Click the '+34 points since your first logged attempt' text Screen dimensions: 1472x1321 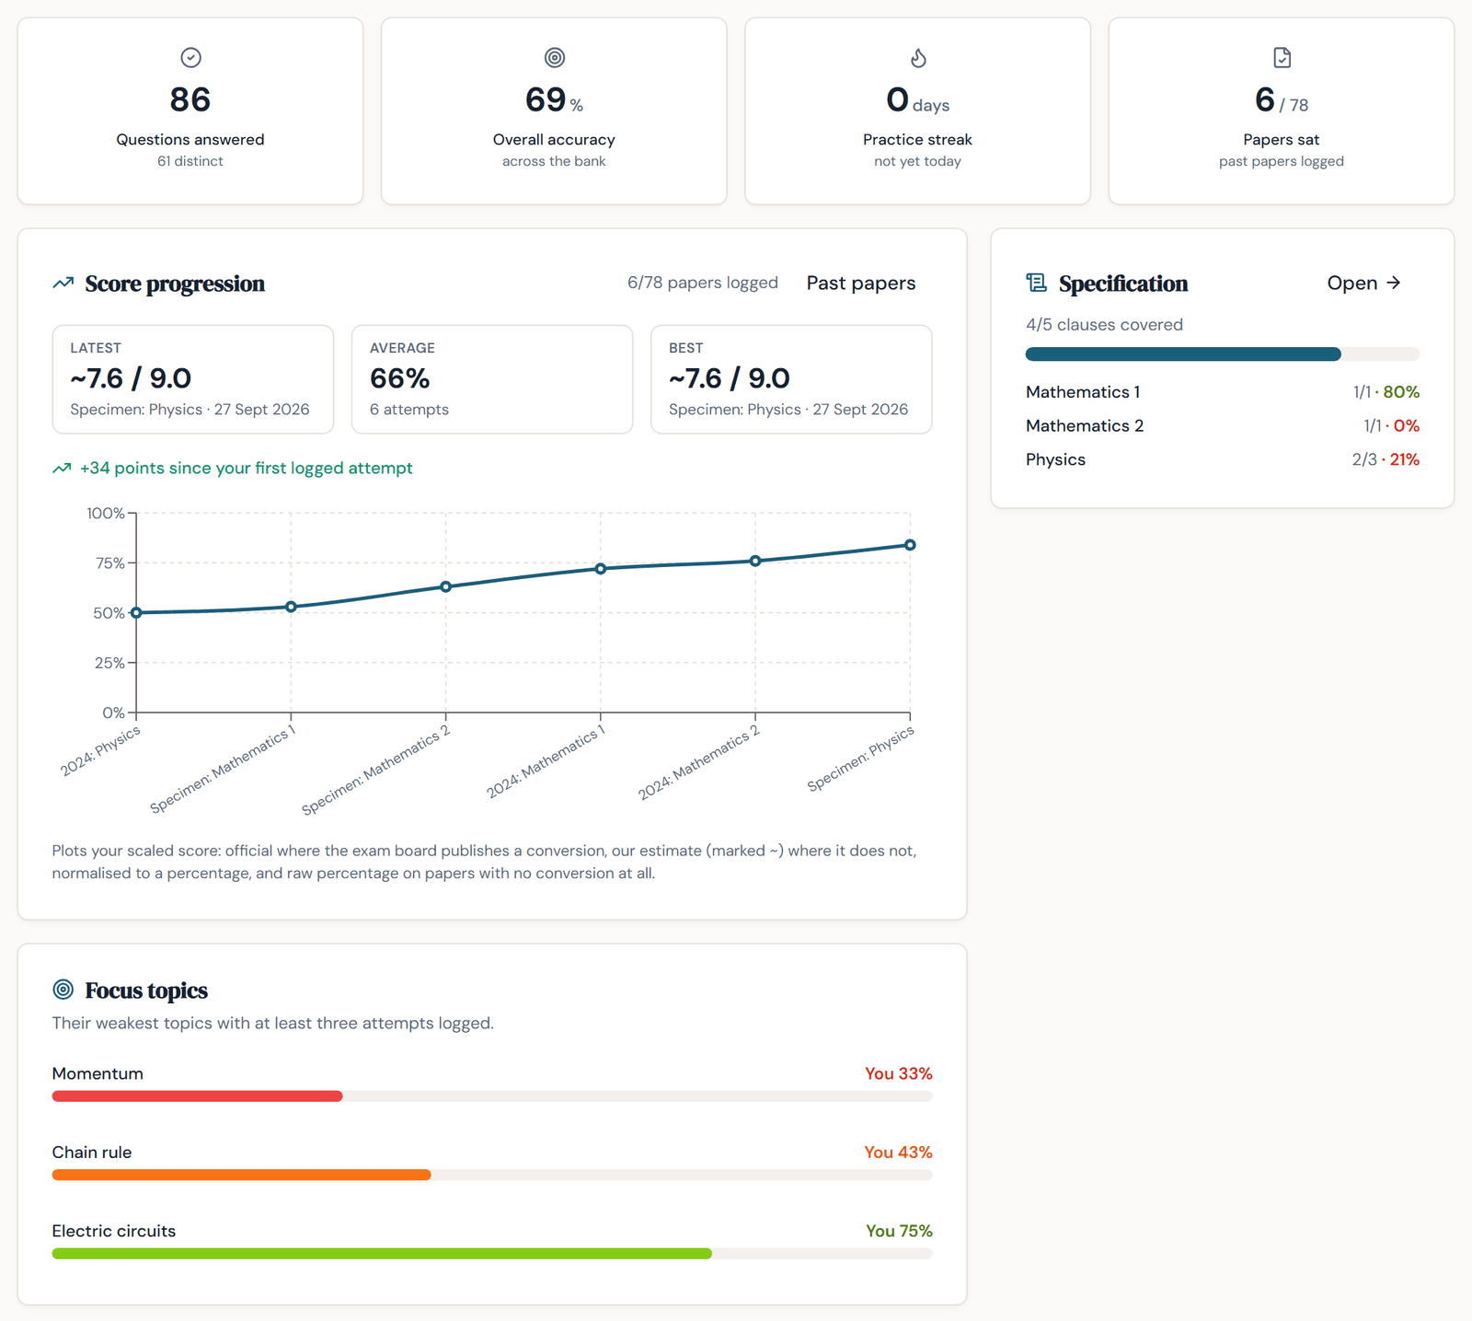click(x=247, y=469)
